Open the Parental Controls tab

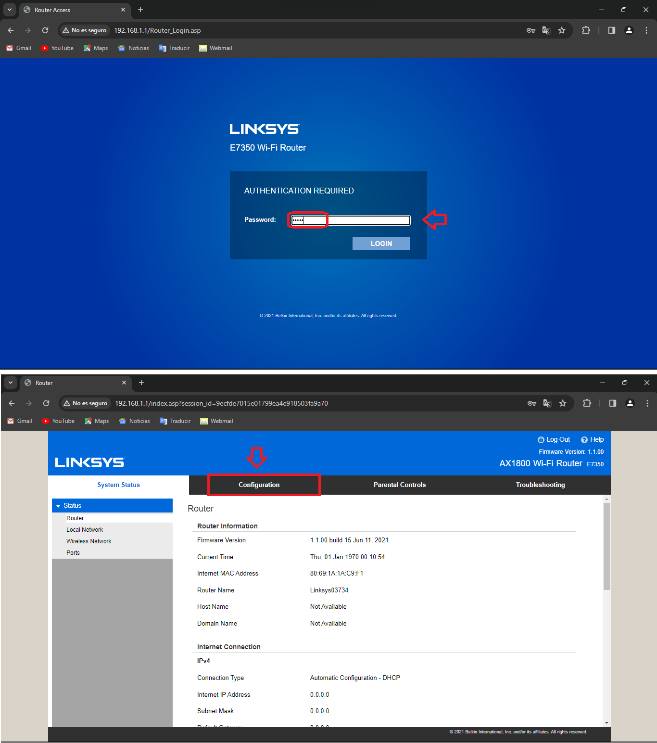pos(400,485)
